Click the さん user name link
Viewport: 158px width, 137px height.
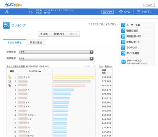(31, 12)
